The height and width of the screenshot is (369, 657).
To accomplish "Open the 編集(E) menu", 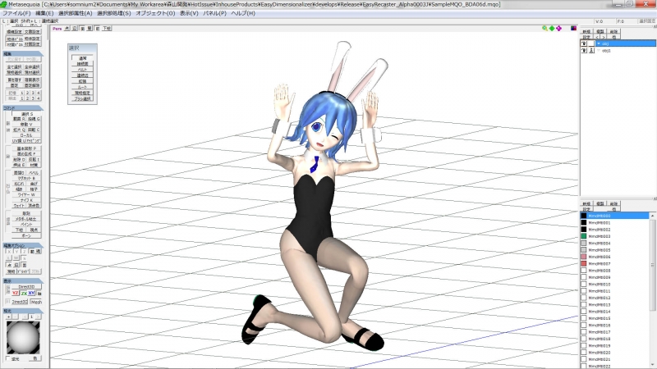I will [x=44, y=13].
